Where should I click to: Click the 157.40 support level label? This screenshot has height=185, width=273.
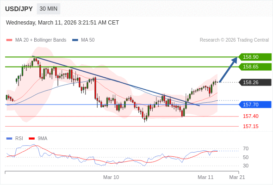tap(251, 116)
